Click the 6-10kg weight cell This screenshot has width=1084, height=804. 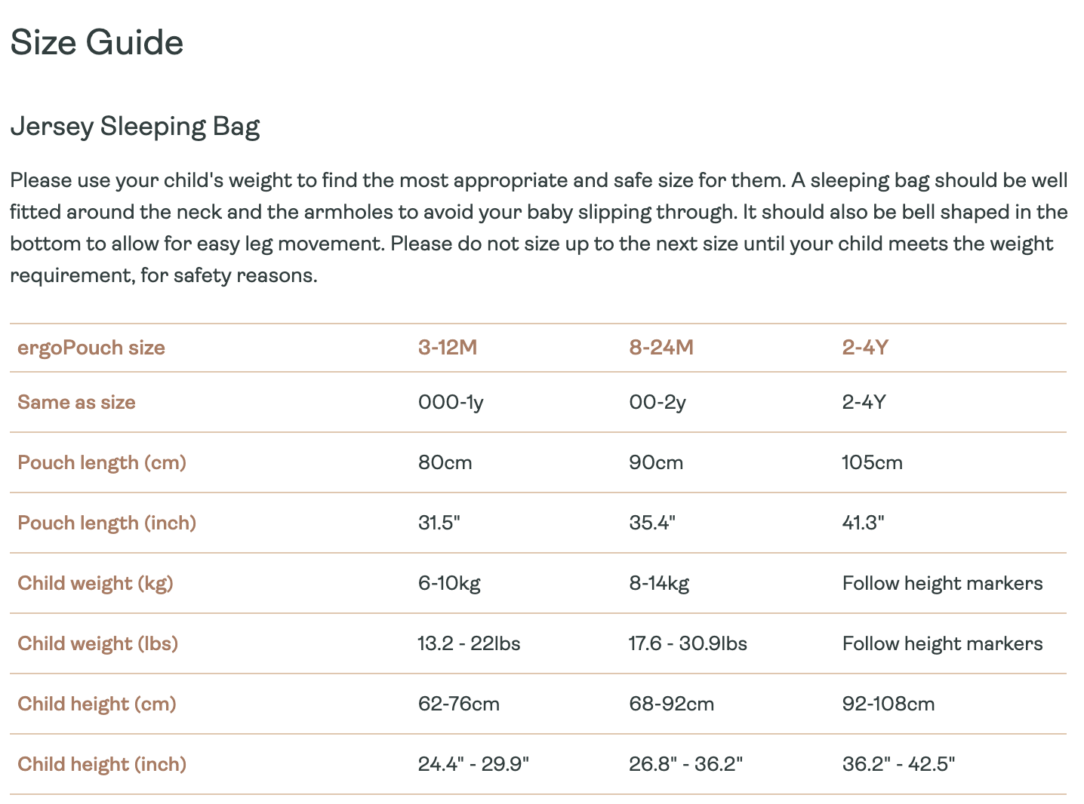coord(449,583)
